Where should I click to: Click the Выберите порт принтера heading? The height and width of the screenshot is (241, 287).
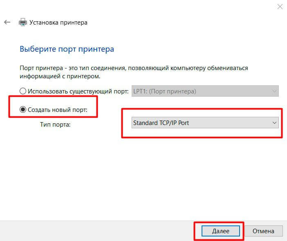[67, 49]
